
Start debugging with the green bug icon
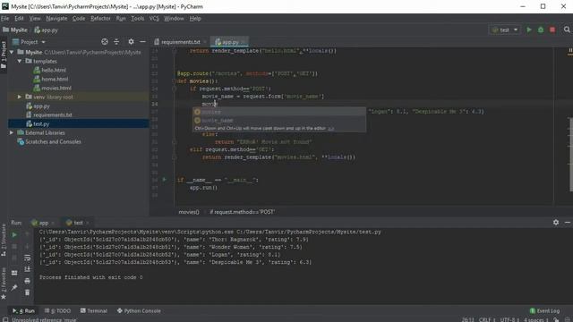click(x=541, y=30)
